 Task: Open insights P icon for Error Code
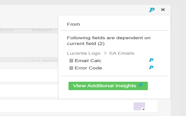[151, 68]
